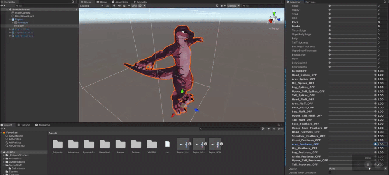Open Search by Type icon in Project
The image size is (389, 175).
click(263, 129)
